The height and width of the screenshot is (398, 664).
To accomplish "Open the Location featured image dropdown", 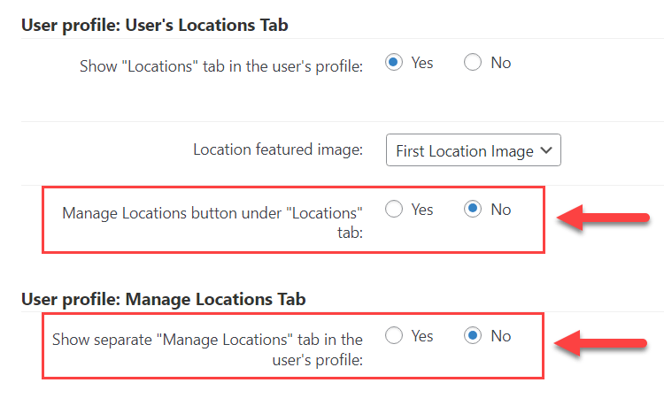I will 465,151.
